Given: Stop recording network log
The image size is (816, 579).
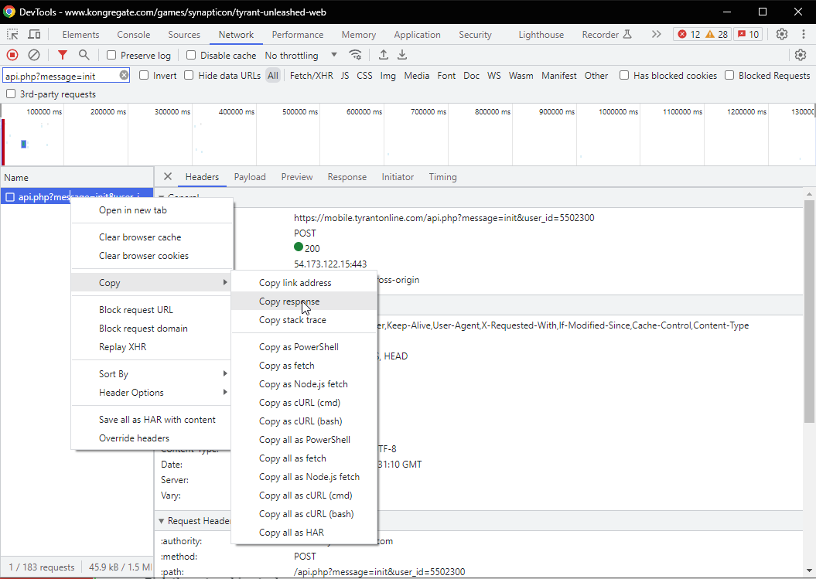Looking at the screenshot, I should click(12, 55).
